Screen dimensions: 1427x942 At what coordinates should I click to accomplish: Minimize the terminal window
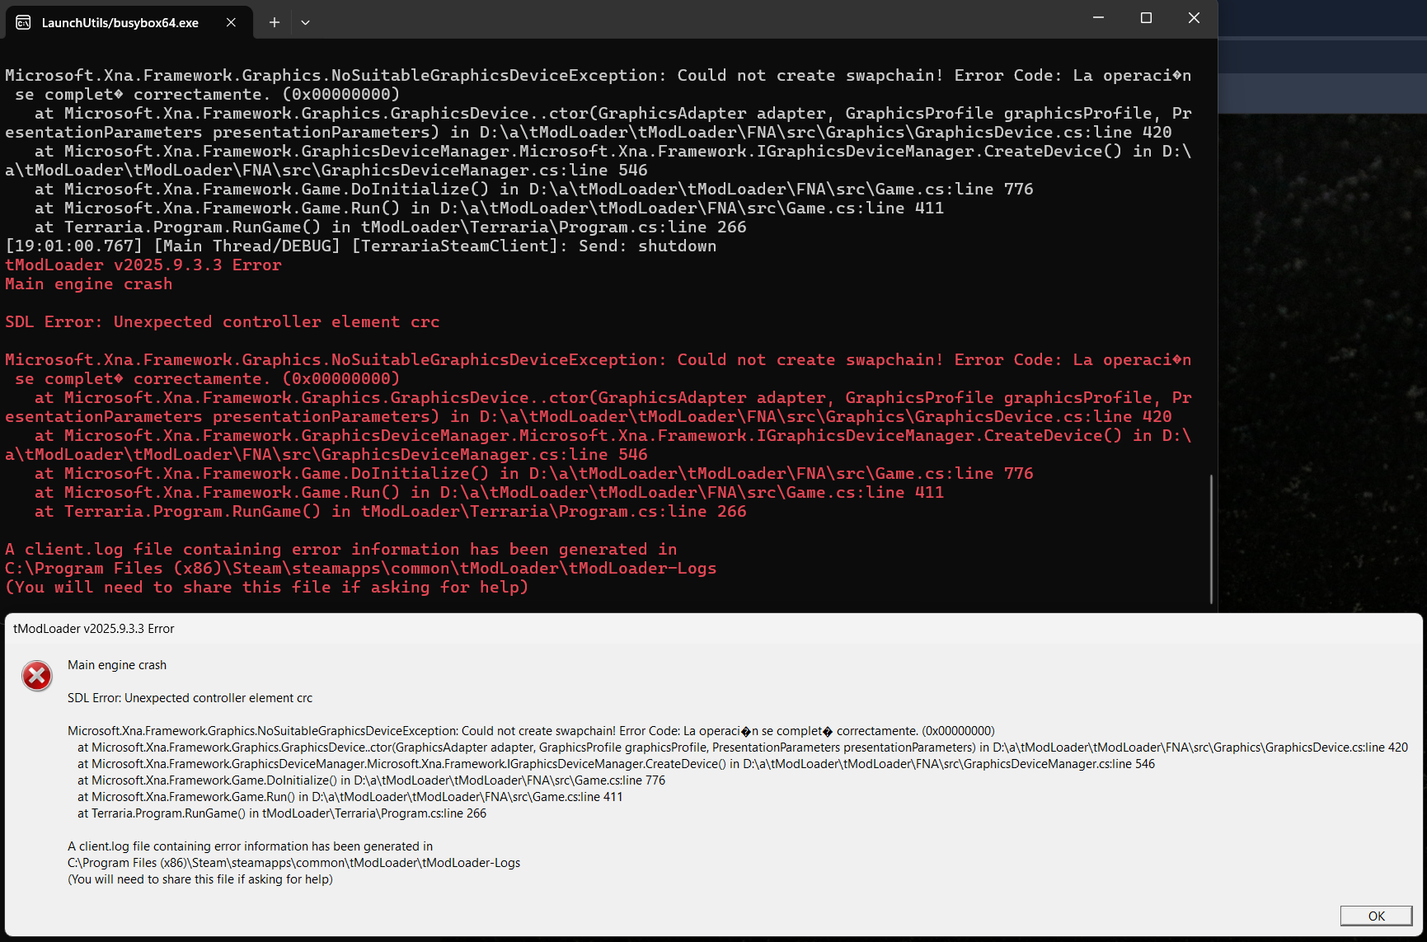1098,18
